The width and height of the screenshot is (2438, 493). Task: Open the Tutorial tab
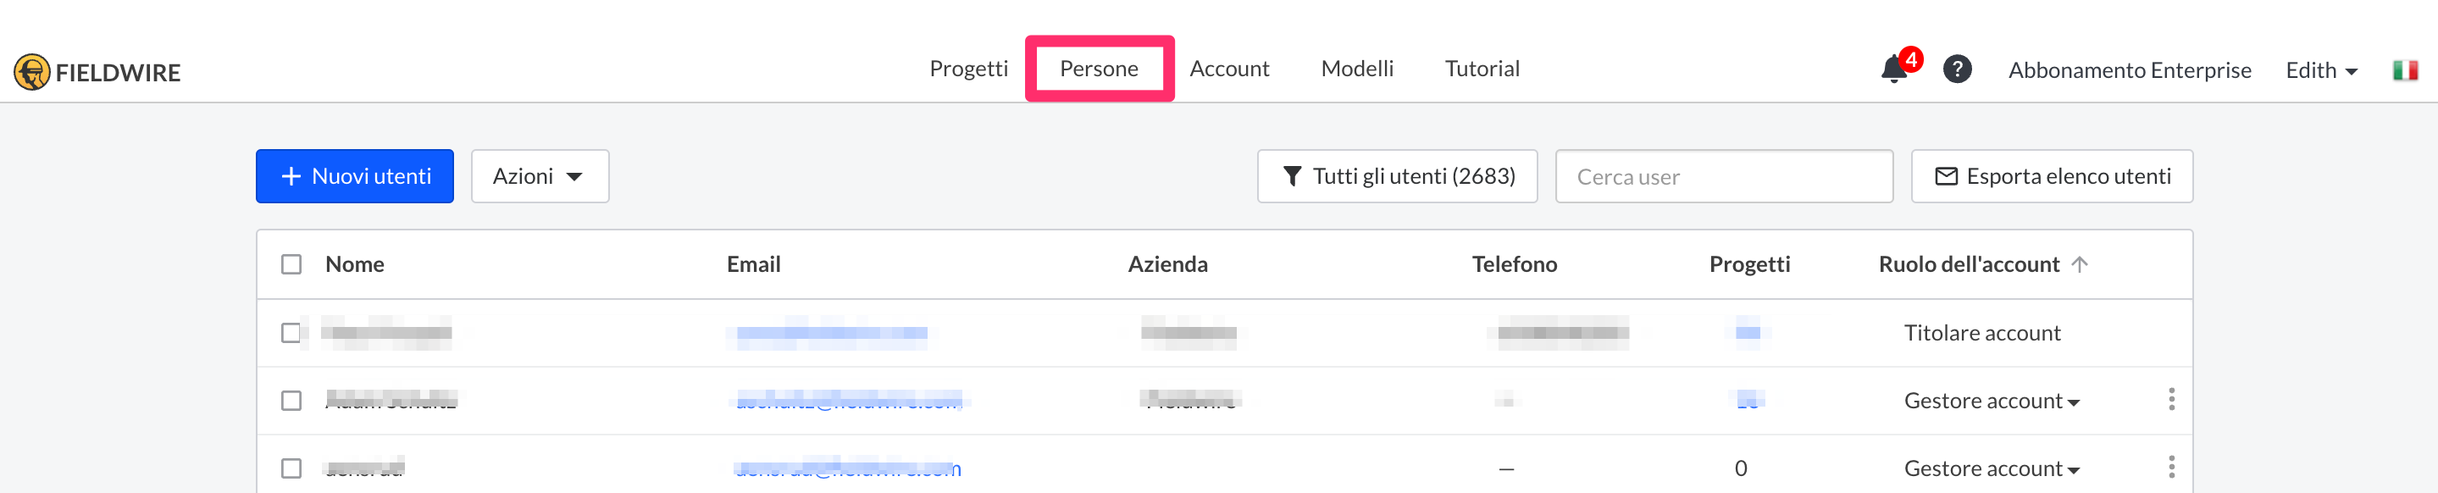point(1481,68)
